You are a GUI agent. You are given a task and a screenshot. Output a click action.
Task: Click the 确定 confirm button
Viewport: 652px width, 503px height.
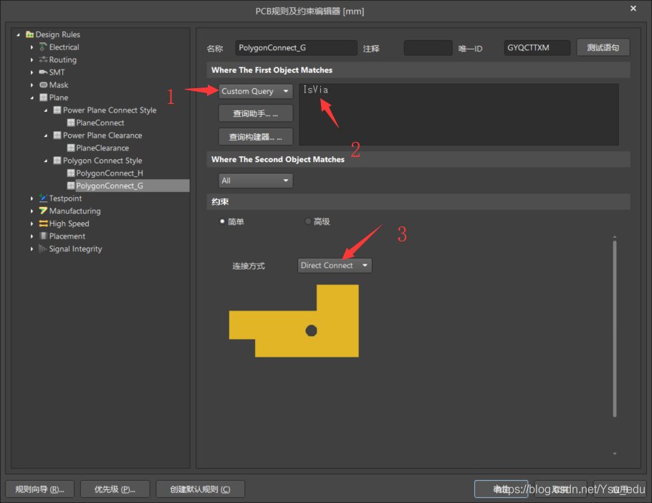tap(501, 489)
